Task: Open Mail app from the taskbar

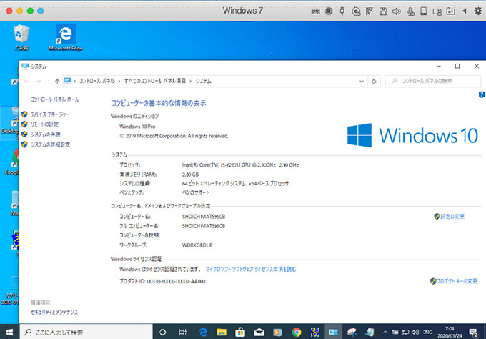Action: point(259,333)
